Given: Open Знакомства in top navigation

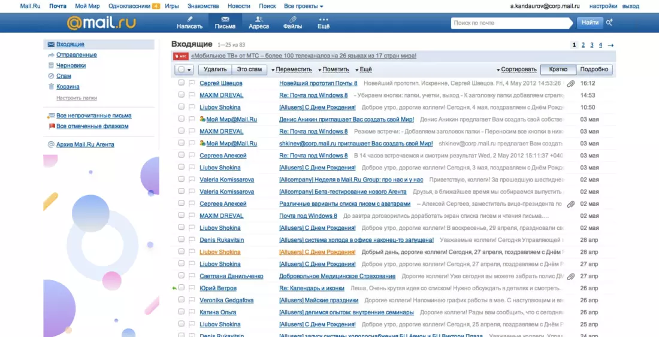Looking at the screenshot, I should [x=203, y=7].
